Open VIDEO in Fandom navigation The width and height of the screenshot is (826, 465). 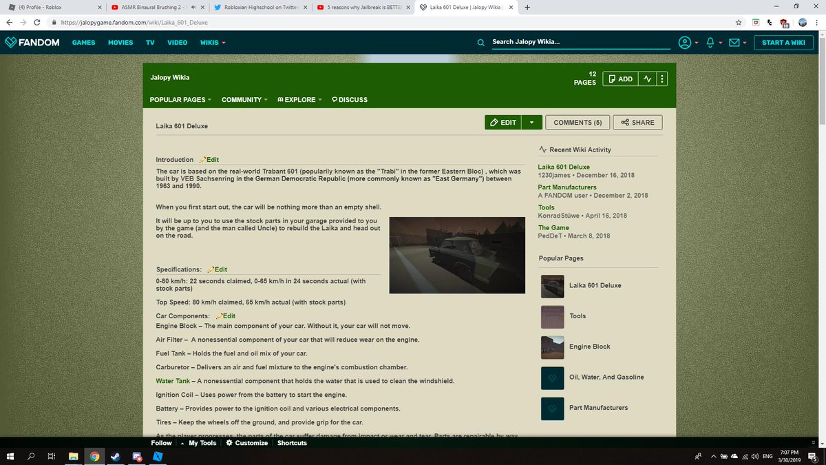177,43
